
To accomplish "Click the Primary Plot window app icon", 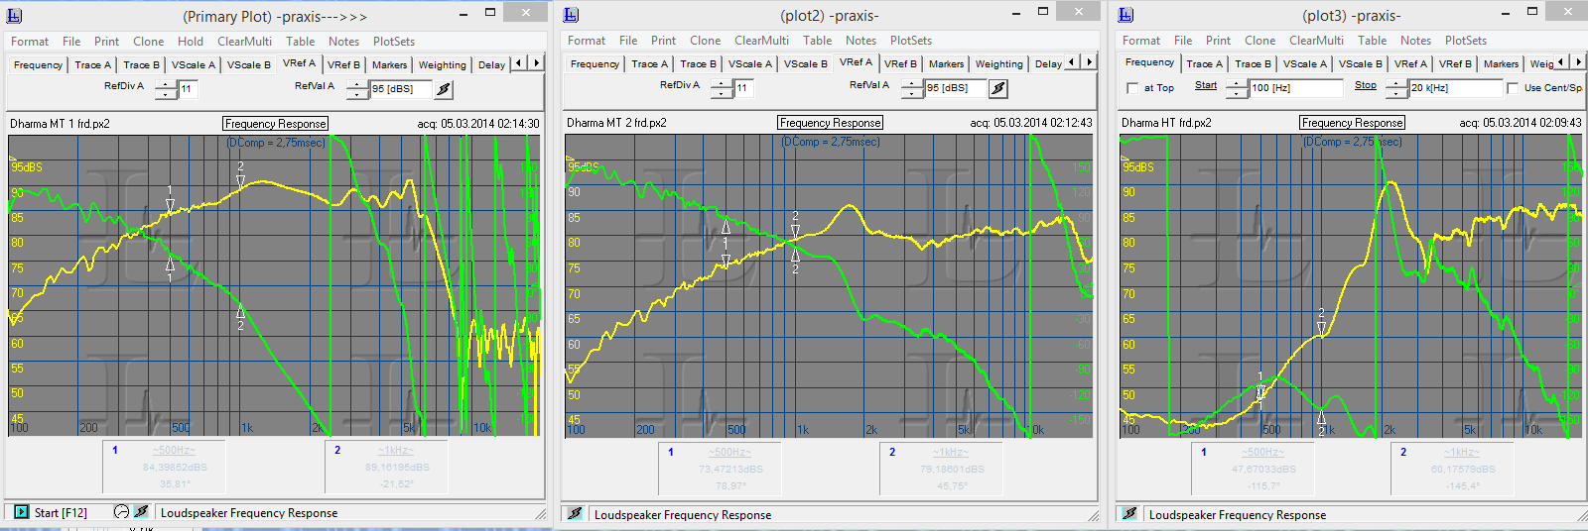I will 14,16.
